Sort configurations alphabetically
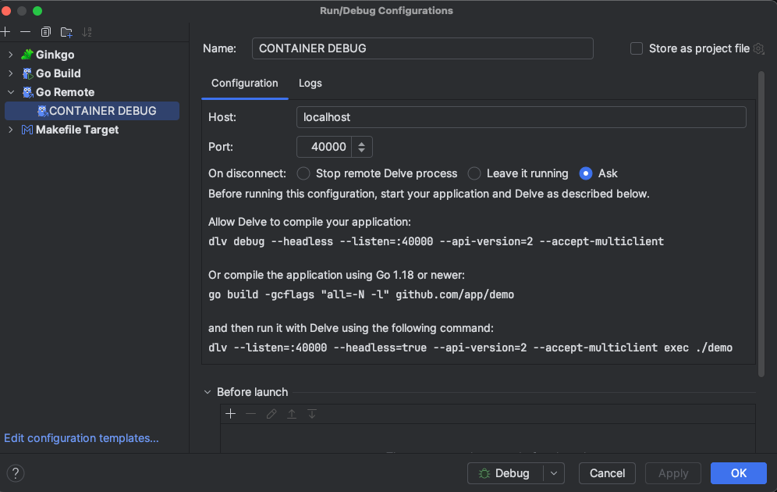This screenshot has width=777, height=492. pos(87,32)
